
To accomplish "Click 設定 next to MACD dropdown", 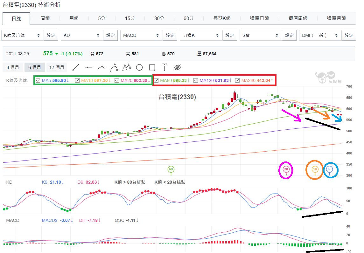I will coord(170,35).
